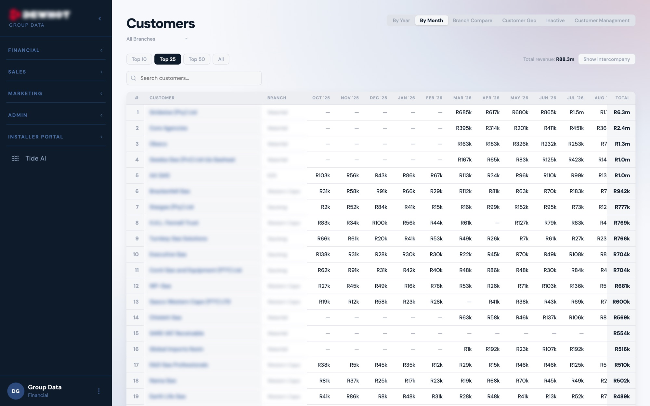Go to the Inactive tab
Screen dimensions: 650x406
555,20
